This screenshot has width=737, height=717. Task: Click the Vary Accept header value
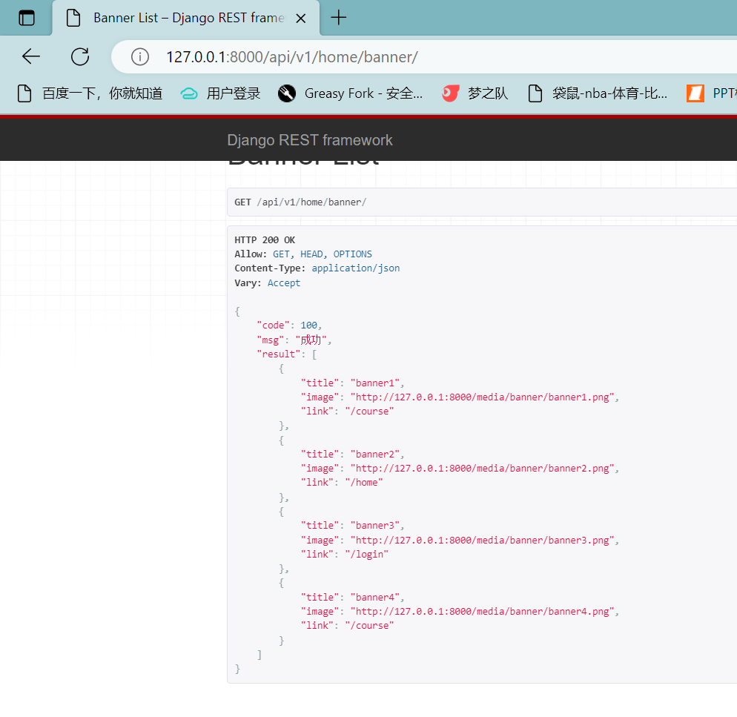[284, 283]
